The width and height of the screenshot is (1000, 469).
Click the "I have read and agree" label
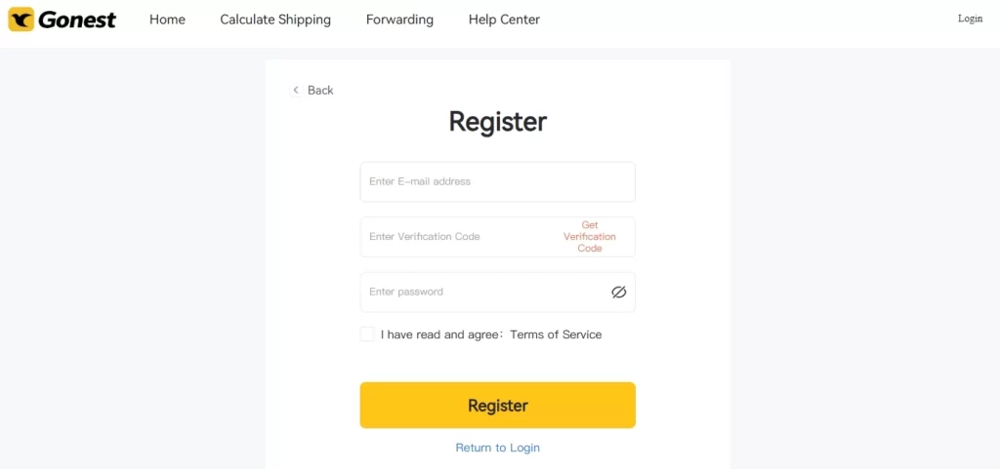tap(441, 334)
